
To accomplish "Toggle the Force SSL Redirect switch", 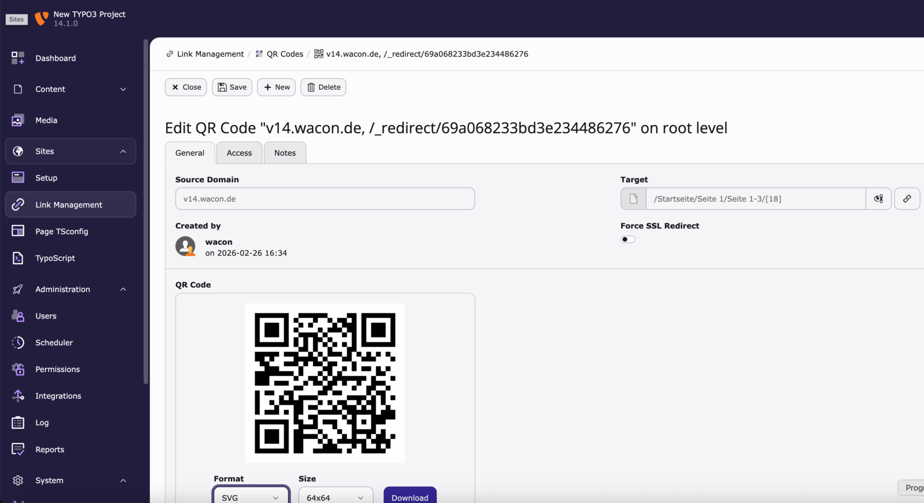I will click(628, 239).
